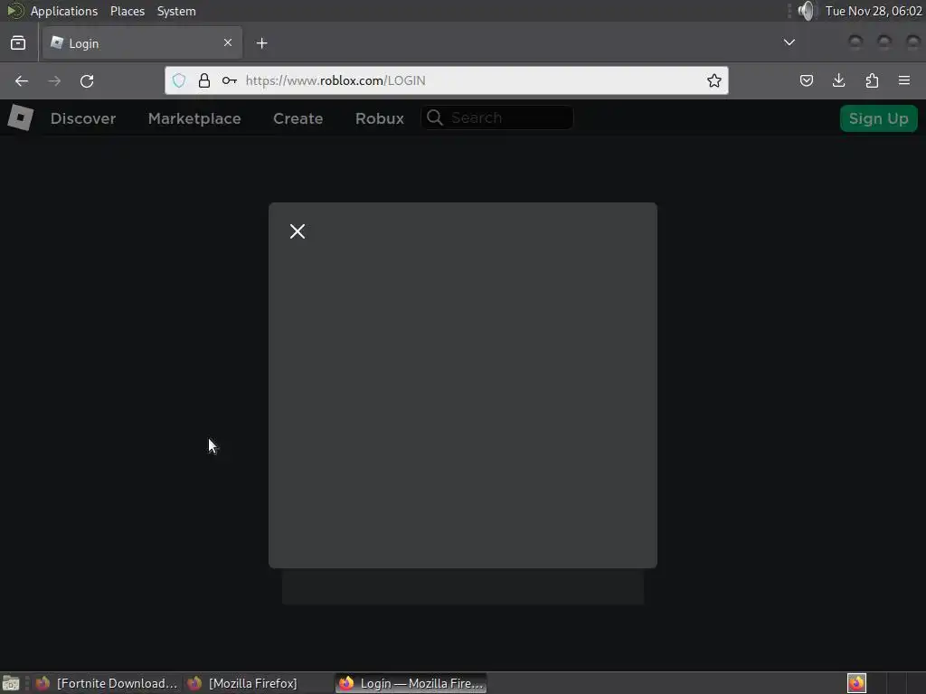The height and width of the screenshot is (694, 926).
Task: Close the blank login dialog with X
Action: pyautogui.click(x=298, y=231)
